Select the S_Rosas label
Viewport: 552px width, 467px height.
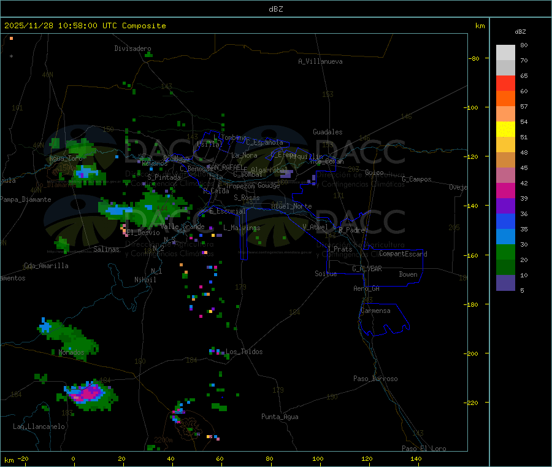click(247, 198)
